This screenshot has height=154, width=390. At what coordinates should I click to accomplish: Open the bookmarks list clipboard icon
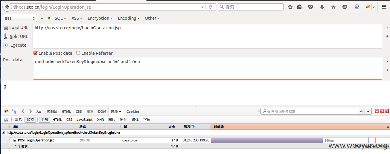tap(299, 7)
